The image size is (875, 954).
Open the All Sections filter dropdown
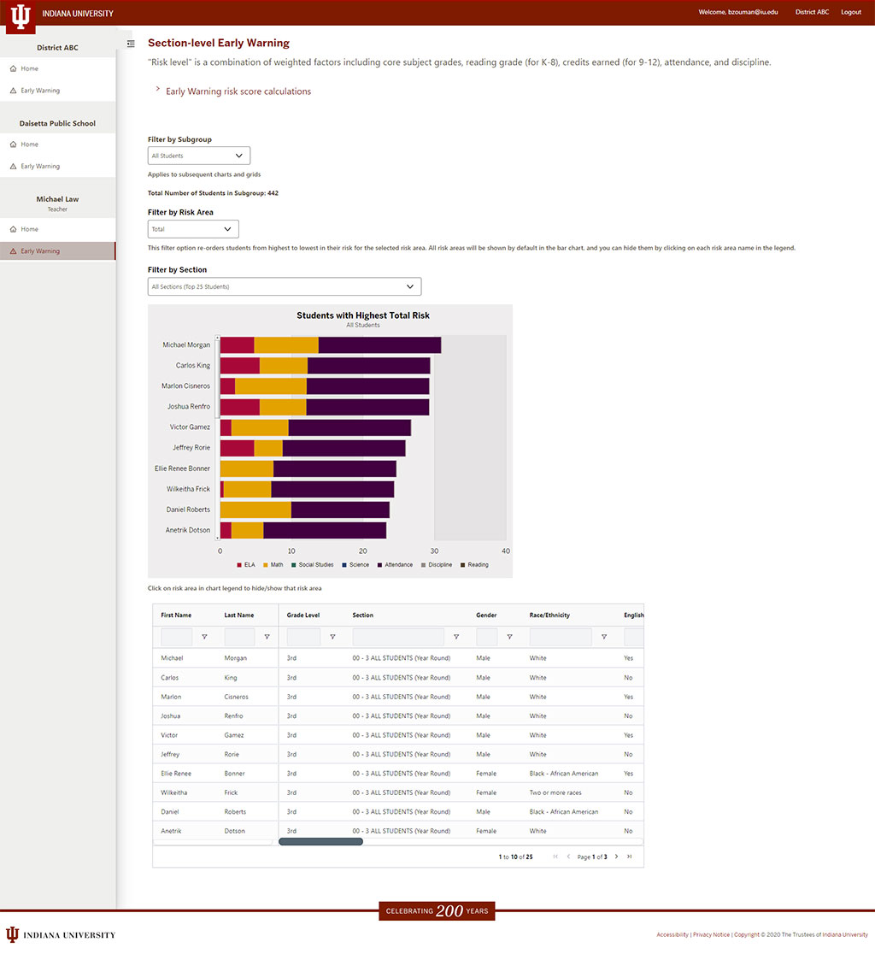click(x=284, y=286)
